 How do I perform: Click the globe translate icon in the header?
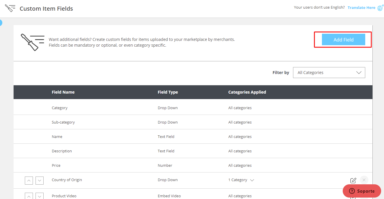(381, 7)
